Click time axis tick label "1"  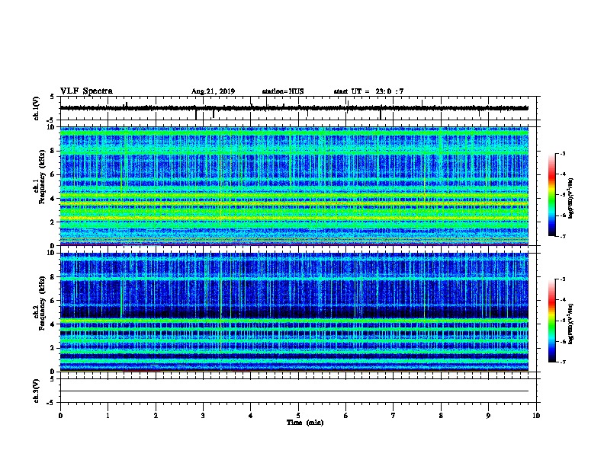(x=108, y=416)
